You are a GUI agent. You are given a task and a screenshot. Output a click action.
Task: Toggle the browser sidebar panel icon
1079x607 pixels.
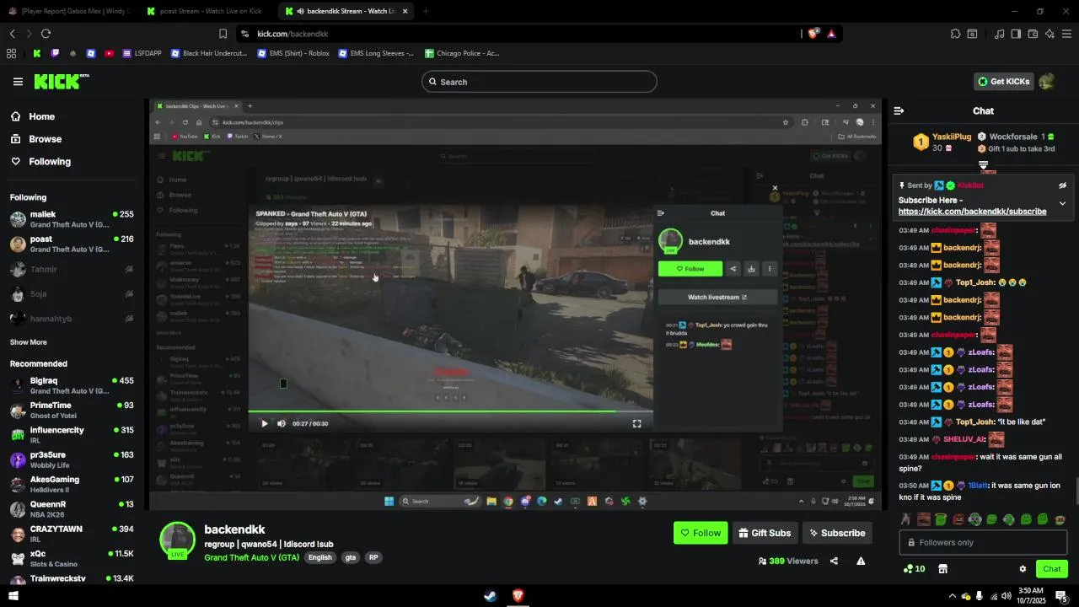(1016, 34)
